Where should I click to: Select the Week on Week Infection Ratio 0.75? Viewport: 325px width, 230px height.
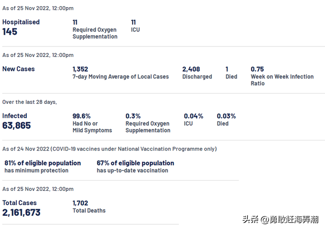pyautogui.click(x=257, y=69)
